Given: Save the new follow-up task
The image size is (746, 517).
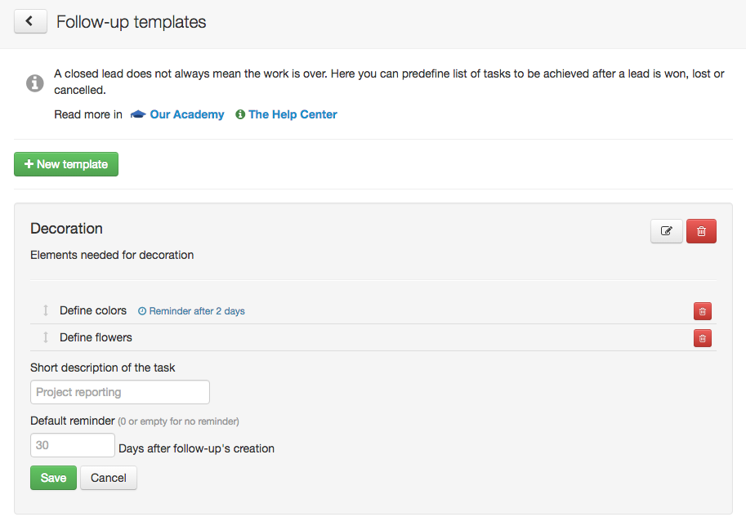Looking at the screenshot, I should [x=53, y=478].
